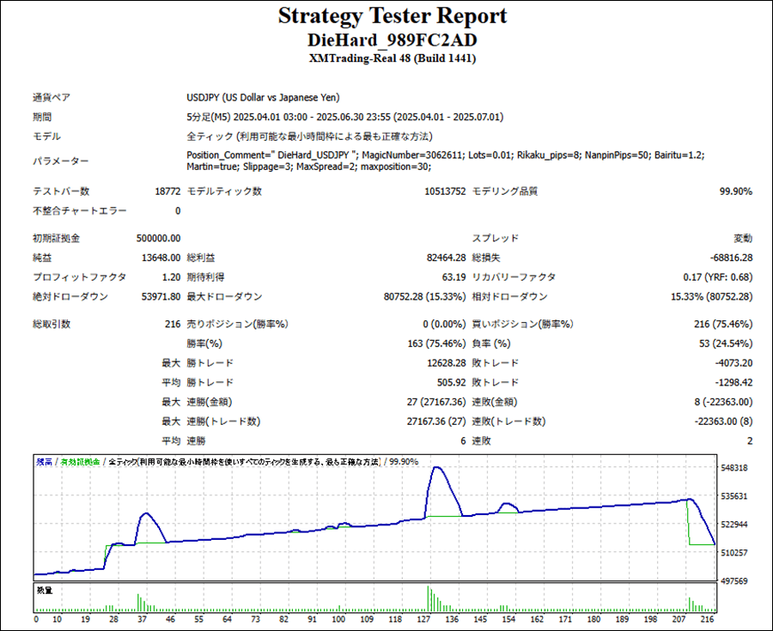This screenshot has width=773, height=631.
Task: Click largest loss trade -4073.20
Action: 733,363
